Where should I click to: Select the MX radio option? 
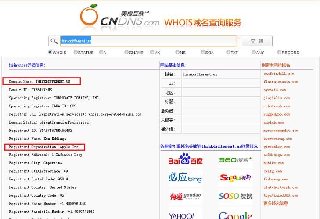pos(152,52)
